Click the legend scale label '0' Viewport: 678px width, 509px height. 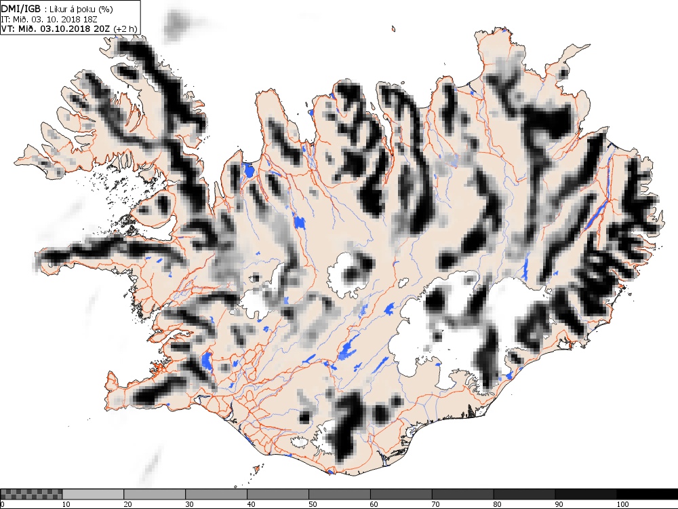click(x=3, y=504)
